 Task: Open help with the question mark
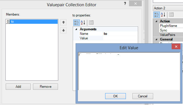click(x=125, y=3)
